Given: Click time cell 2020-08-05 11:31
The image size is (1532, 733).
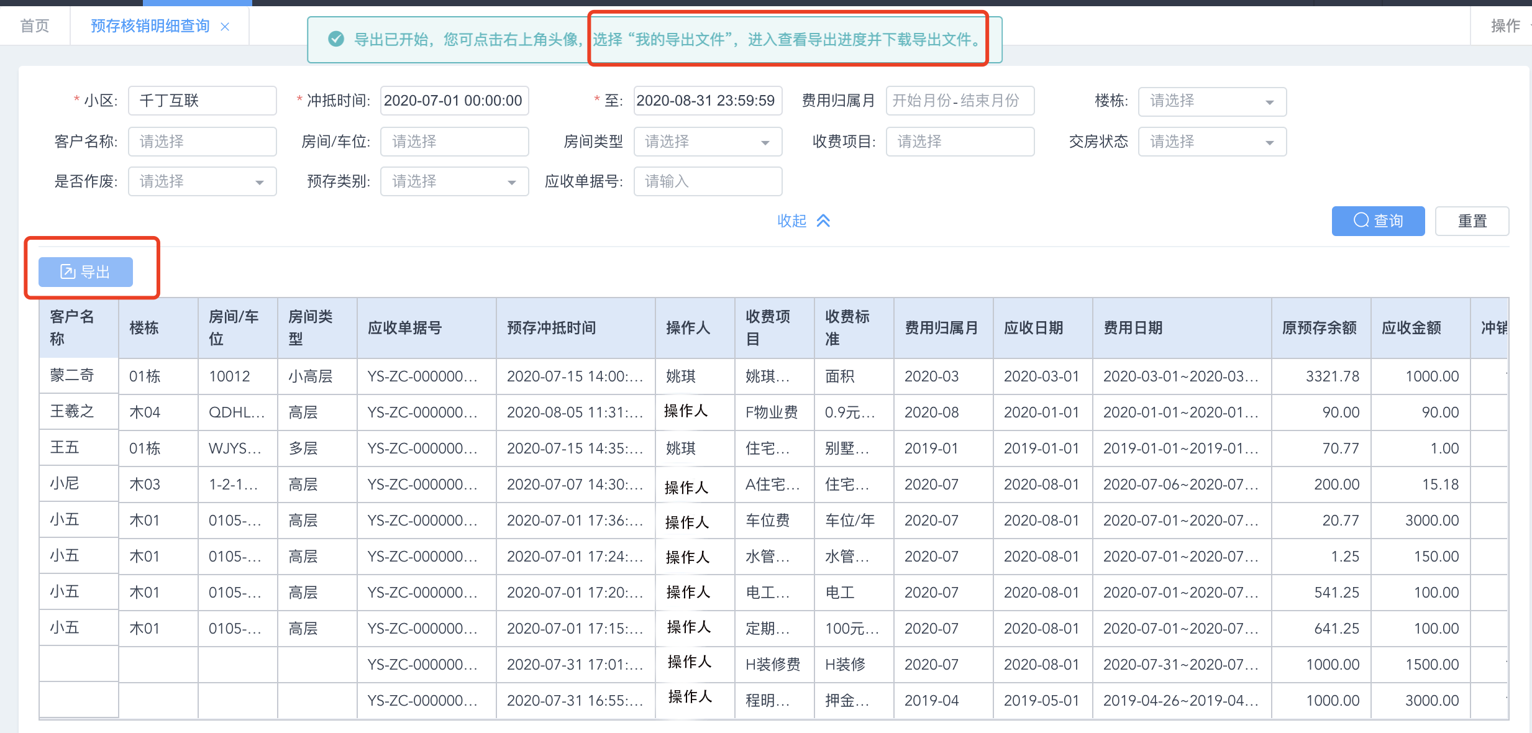Looking at the screenshot, I should coord(576,412).
